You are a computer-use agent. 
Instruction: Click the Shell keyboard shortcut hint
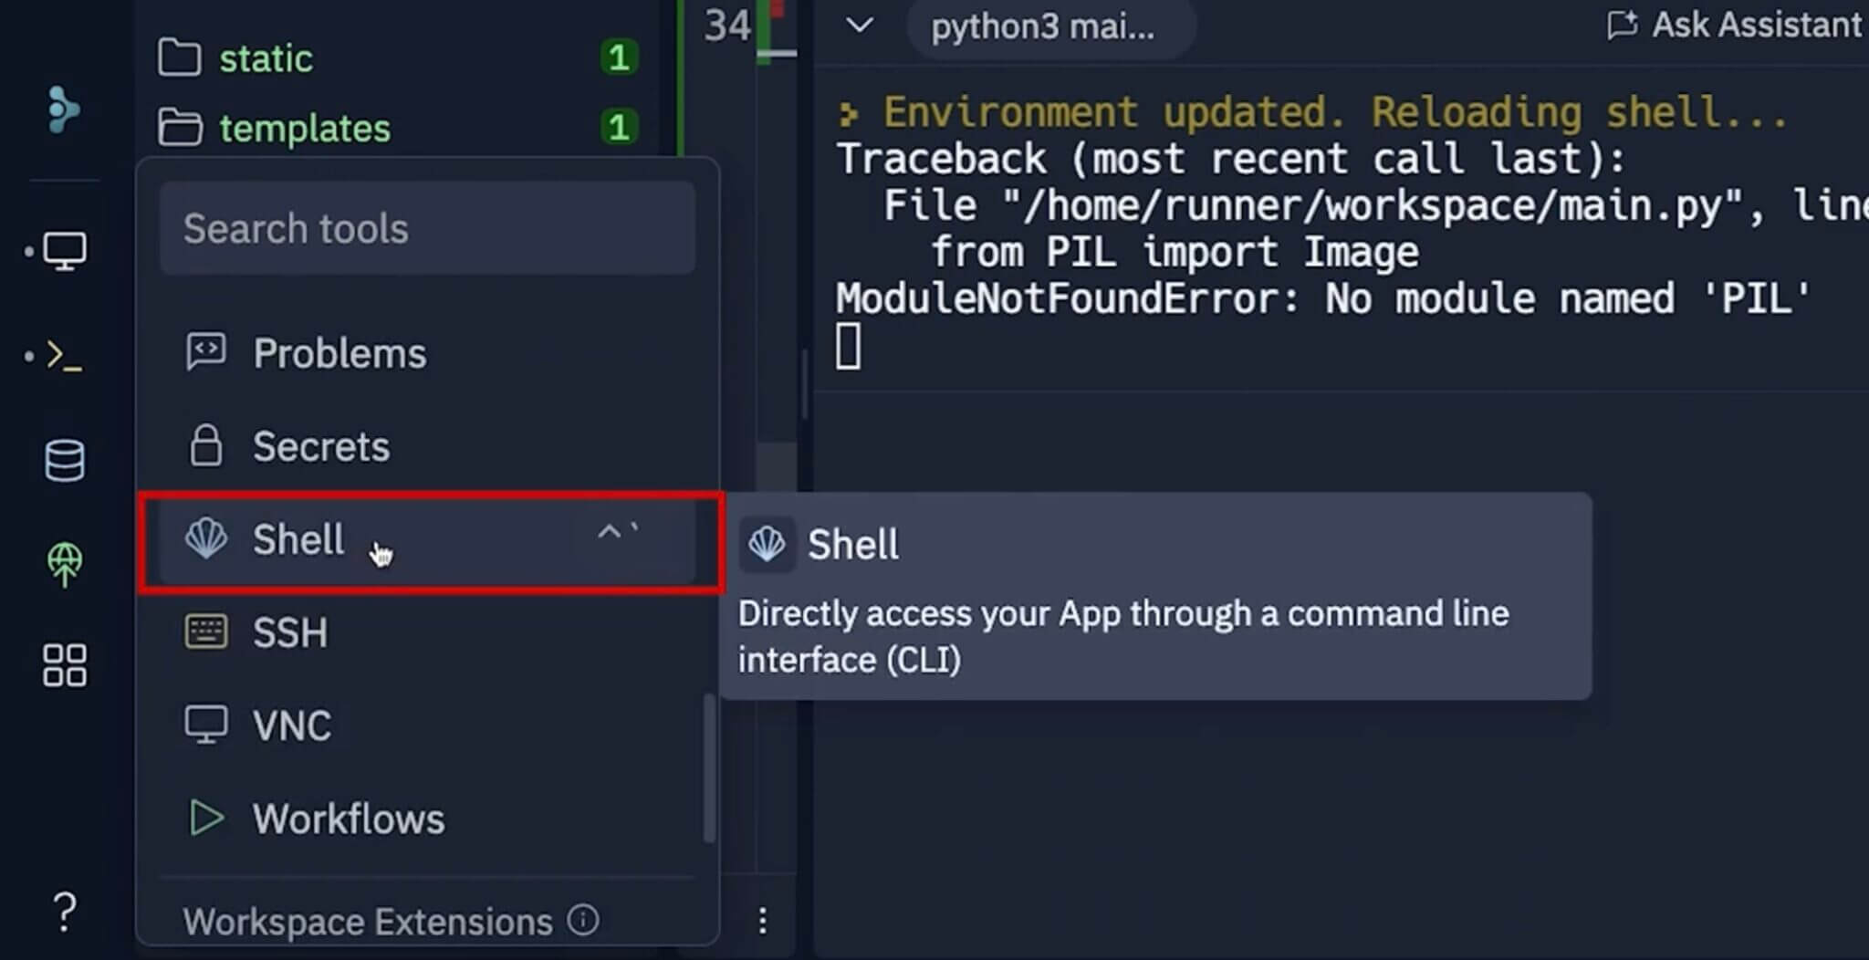[x=618, y=531]
